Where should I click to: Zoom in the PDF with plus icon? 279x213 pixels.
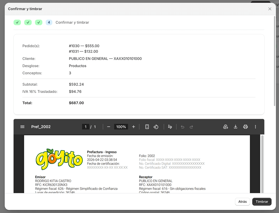point(134,127)
